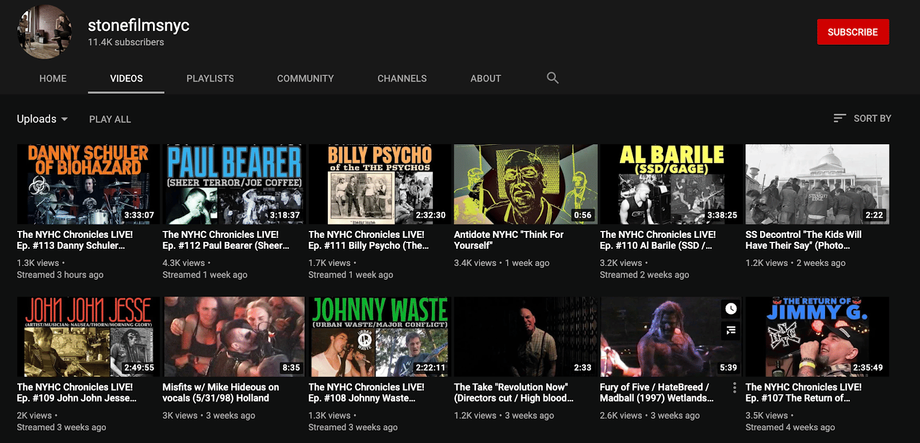Expand the Uploads dropdown

pos(42,119)
